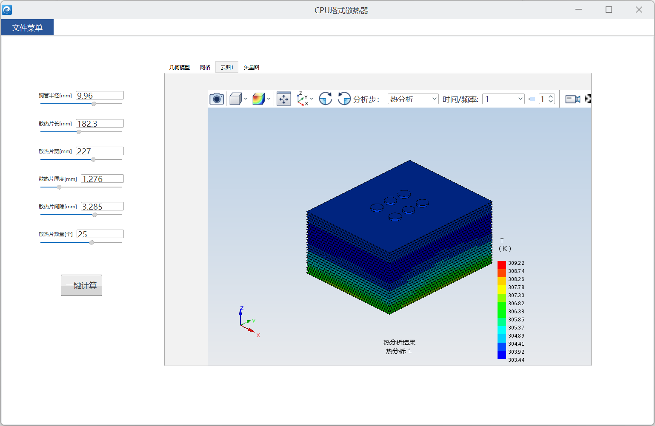Click the 铜管半径[mm] label

(x=55, y=96)
